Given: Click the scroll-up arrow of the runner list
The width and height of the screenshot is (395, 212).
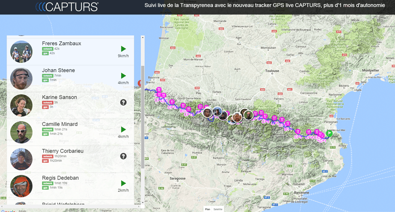Looking at the screenshot, I should pos(143,38).
